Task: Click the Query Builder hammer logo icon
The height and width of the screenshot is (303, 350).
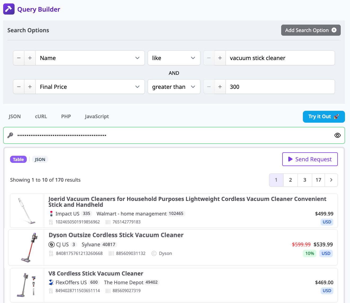Action: tap(9, 9)
